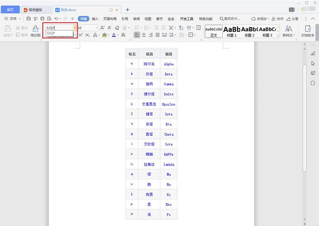Viewport: 319px width, 226px height.
Task: Decrease font size with A- icon
Action: (110, 28)
